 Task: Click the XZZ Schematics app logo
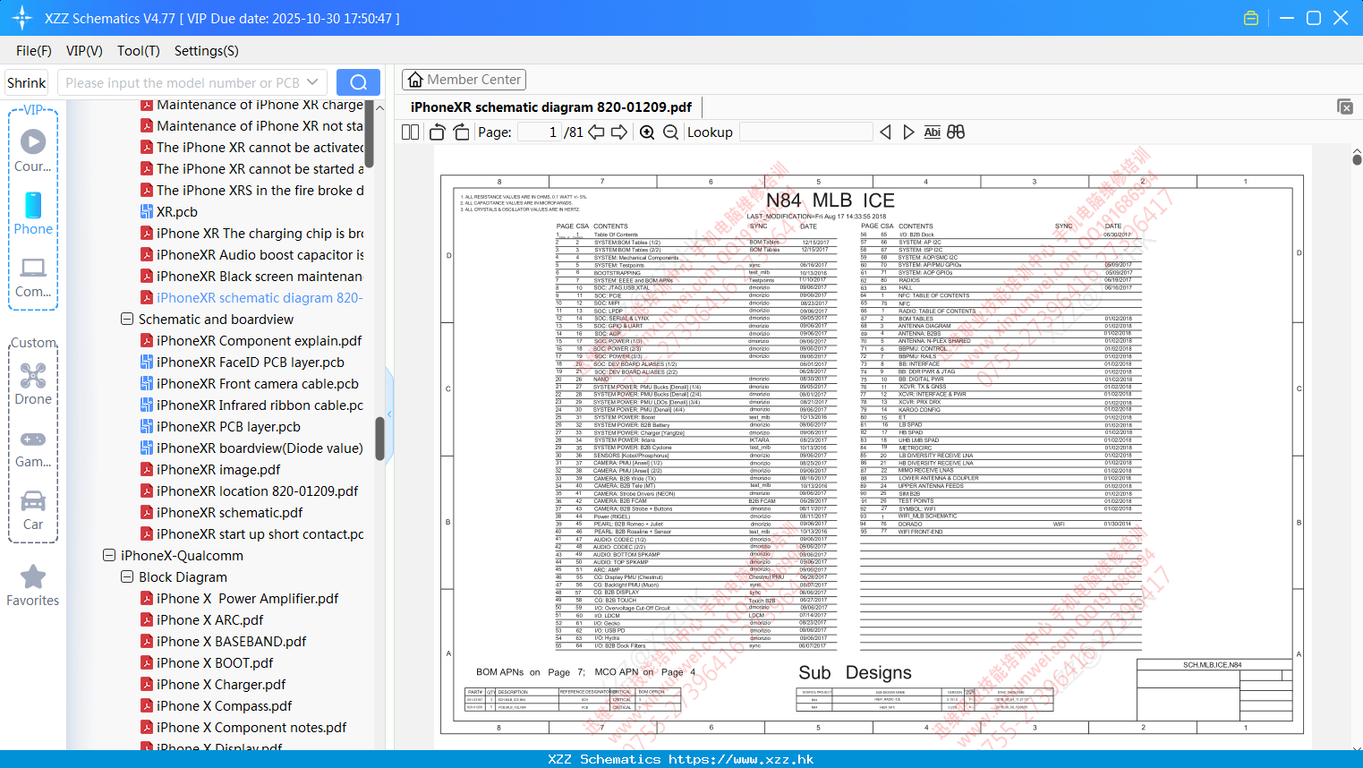tap(22, 18)
